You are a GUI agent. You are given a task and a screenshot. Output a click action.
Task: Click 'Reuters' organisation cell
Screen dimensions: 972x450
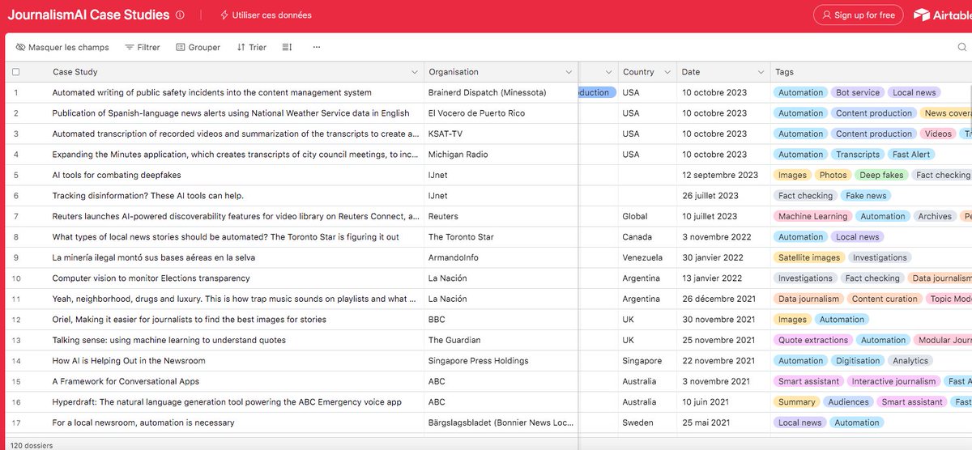[501, 216]
